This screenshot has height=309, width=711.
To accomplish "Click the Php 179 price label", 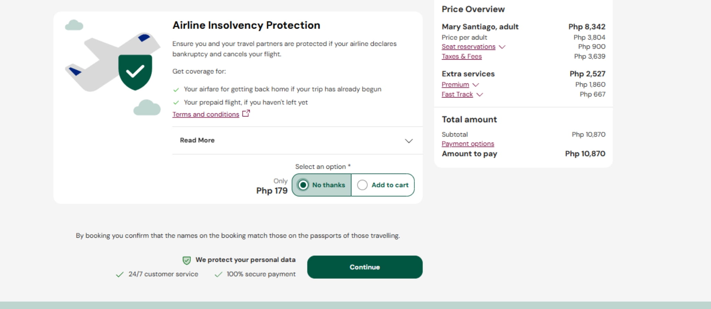I will tap(272, 190).
